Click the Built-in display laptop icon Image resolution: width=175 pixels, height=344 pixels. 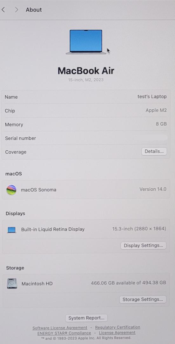(12, 230)
